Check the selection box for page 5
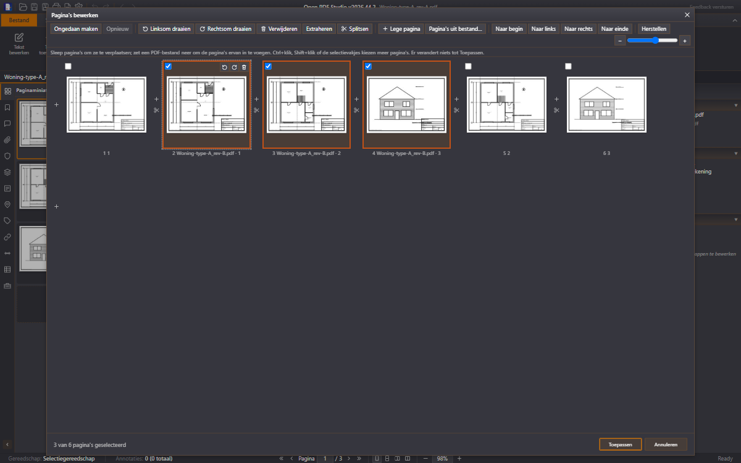The height and width of the screenshot is (463, 741). [468, 67]
